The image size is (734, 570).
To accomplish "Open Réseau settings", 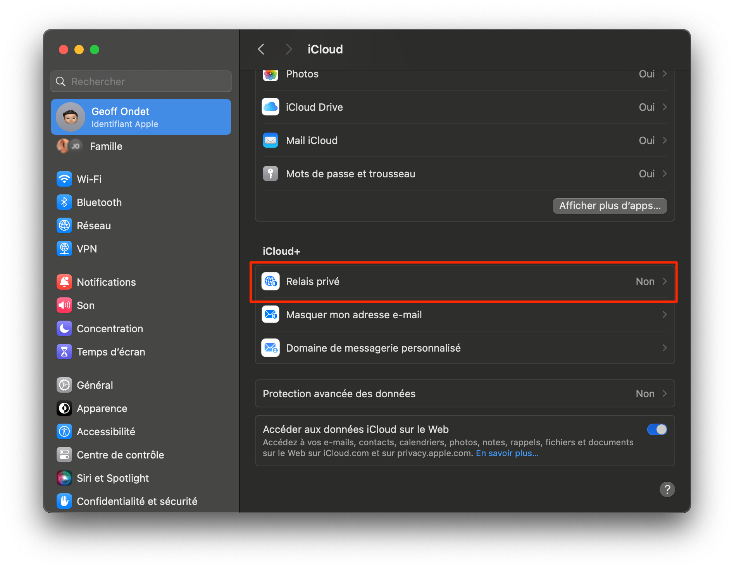I will pyautogui.click(x=141, y=225).
